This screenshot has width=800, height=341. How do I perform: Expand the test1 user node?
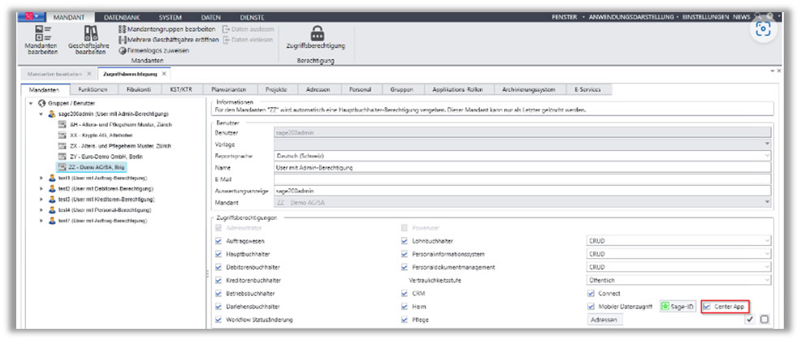41,179
